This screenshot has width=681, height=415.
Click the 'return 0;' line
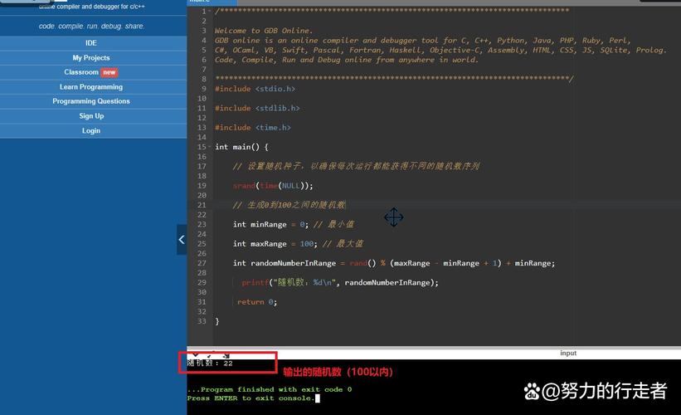pos(256,302)
